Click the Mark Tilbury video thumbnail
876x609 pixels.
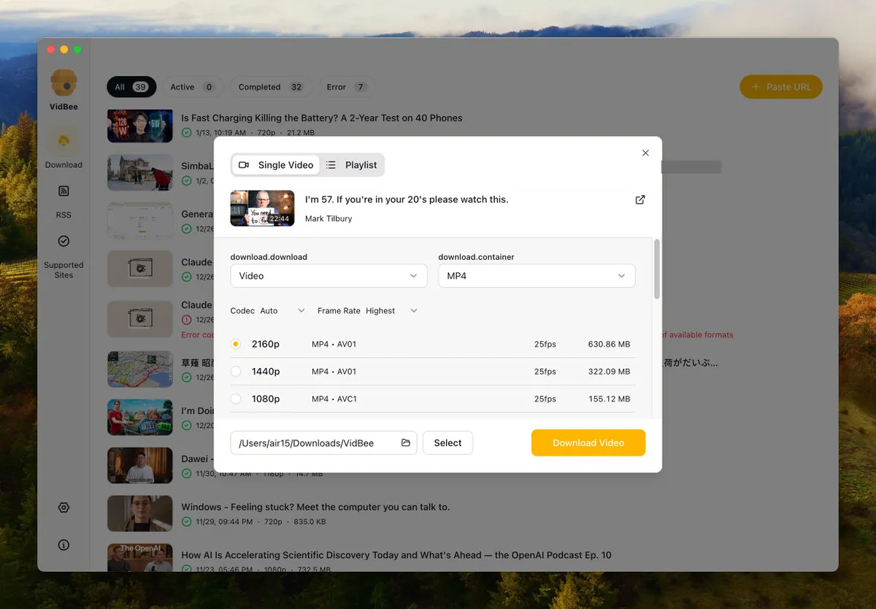point(261,208)
